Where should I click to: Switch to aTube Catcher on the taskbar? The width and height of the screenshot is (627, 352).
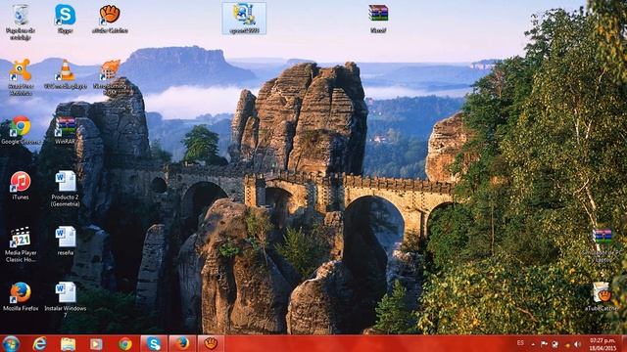tap(211, 343)
